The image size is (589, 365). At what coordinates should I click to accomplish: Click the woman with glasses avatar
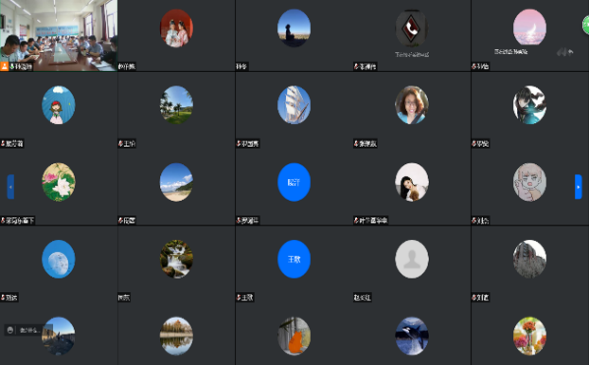(412, 105)
